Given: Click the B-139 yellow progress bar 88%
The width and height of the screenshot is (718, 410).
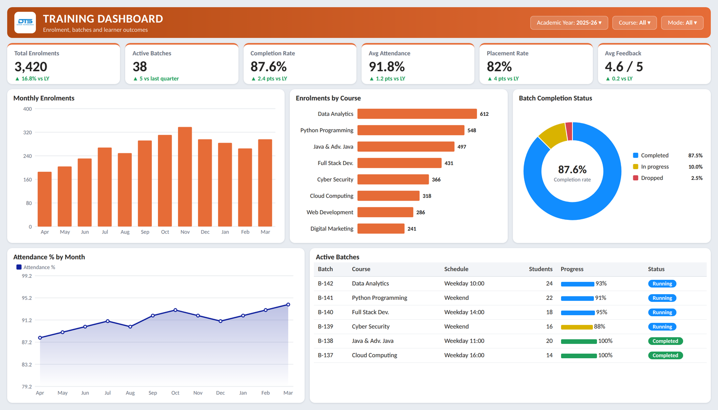Looking at the screenshot, I should (x=577, y=326).
